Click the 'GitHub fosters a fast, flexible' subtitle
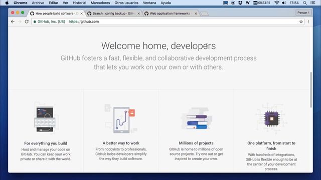321x180 pixels. tap(158, 62)
